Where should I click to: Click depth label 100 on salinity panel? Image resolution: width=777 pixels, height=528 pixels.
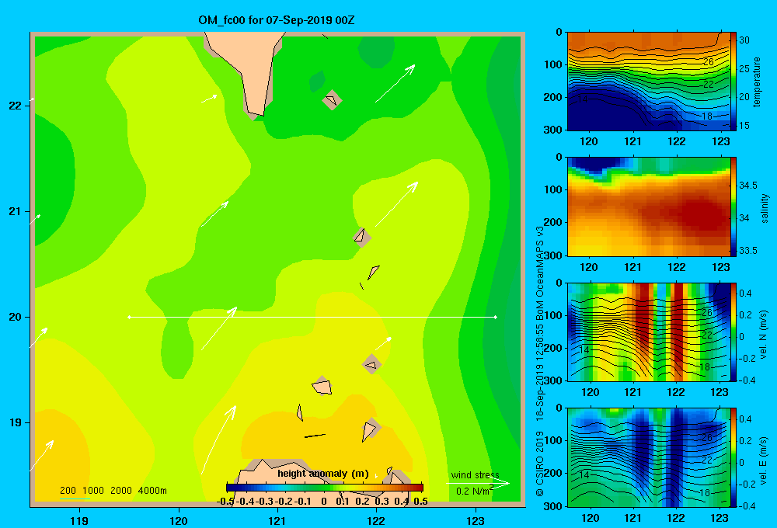point(553,189)
